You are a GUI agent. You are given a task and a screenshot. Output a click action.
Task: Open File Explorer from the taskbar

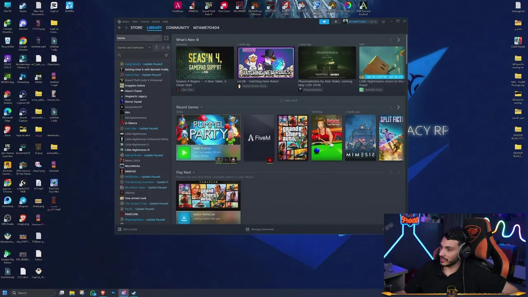point(72,293)
